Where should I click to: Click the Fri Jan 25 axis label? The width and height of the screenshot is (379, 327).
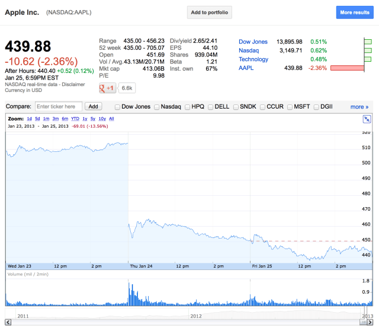click(262, 266)
